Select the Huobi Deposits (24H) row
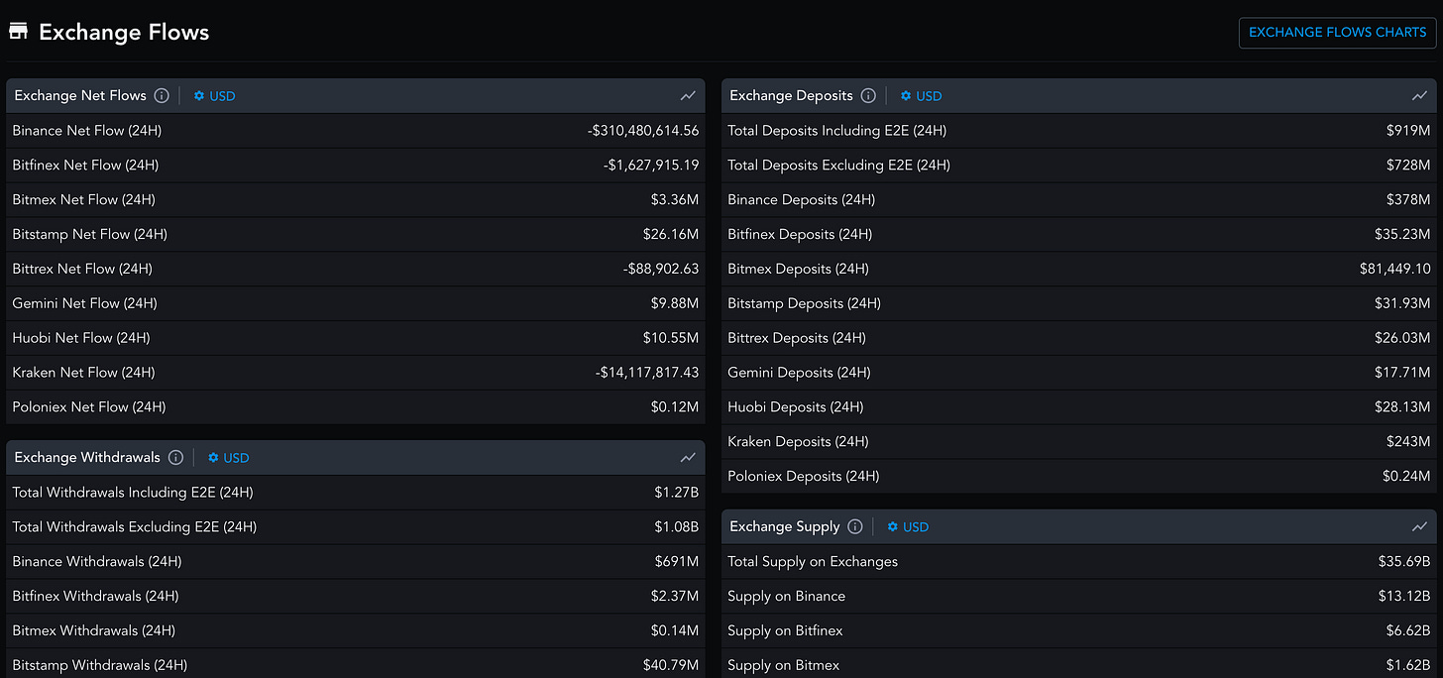Image resolution: width=1443 pixels, height=678 pixels. click(1079, 407)
